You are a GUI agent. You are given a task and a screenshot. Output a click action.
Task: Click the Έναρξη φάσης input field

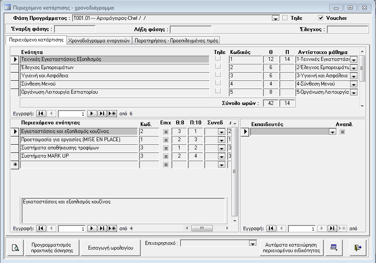tap(75, 29)
